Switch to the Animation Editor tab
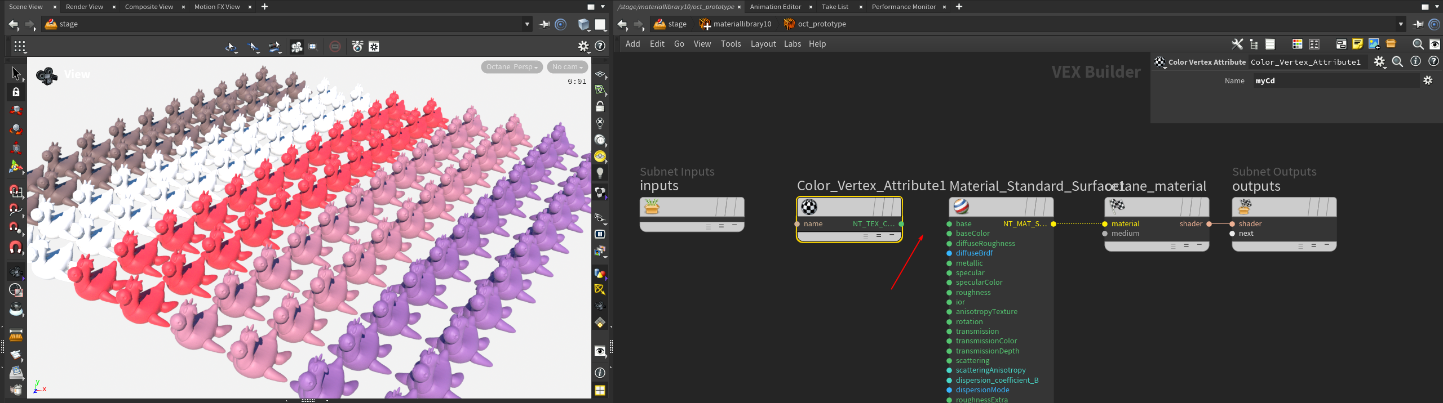The width and height of the screenshot is (1443, 403). (775, 7)
